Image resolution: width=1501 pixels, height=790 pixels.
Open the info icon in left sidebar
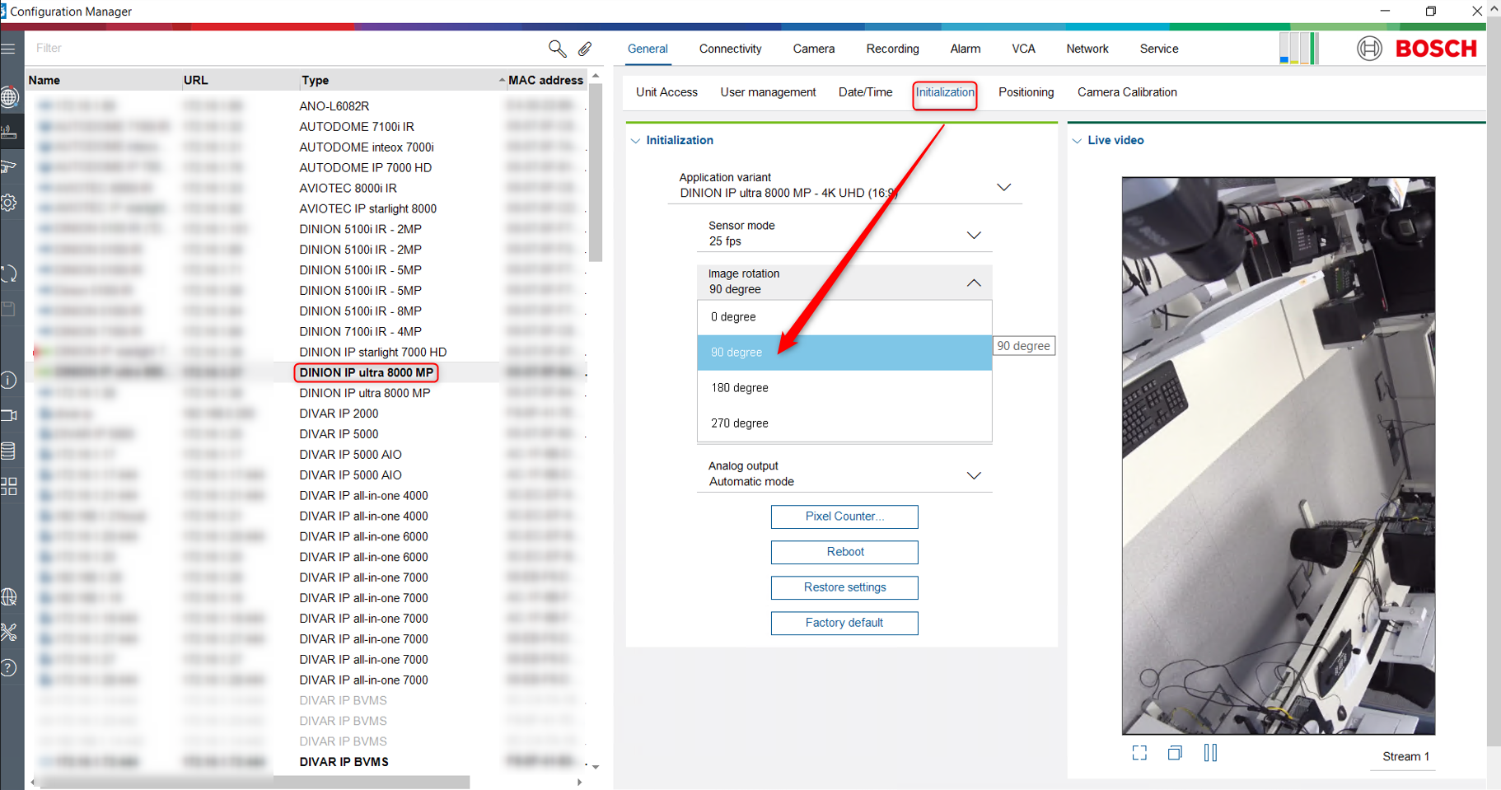[x=9, y=380]
